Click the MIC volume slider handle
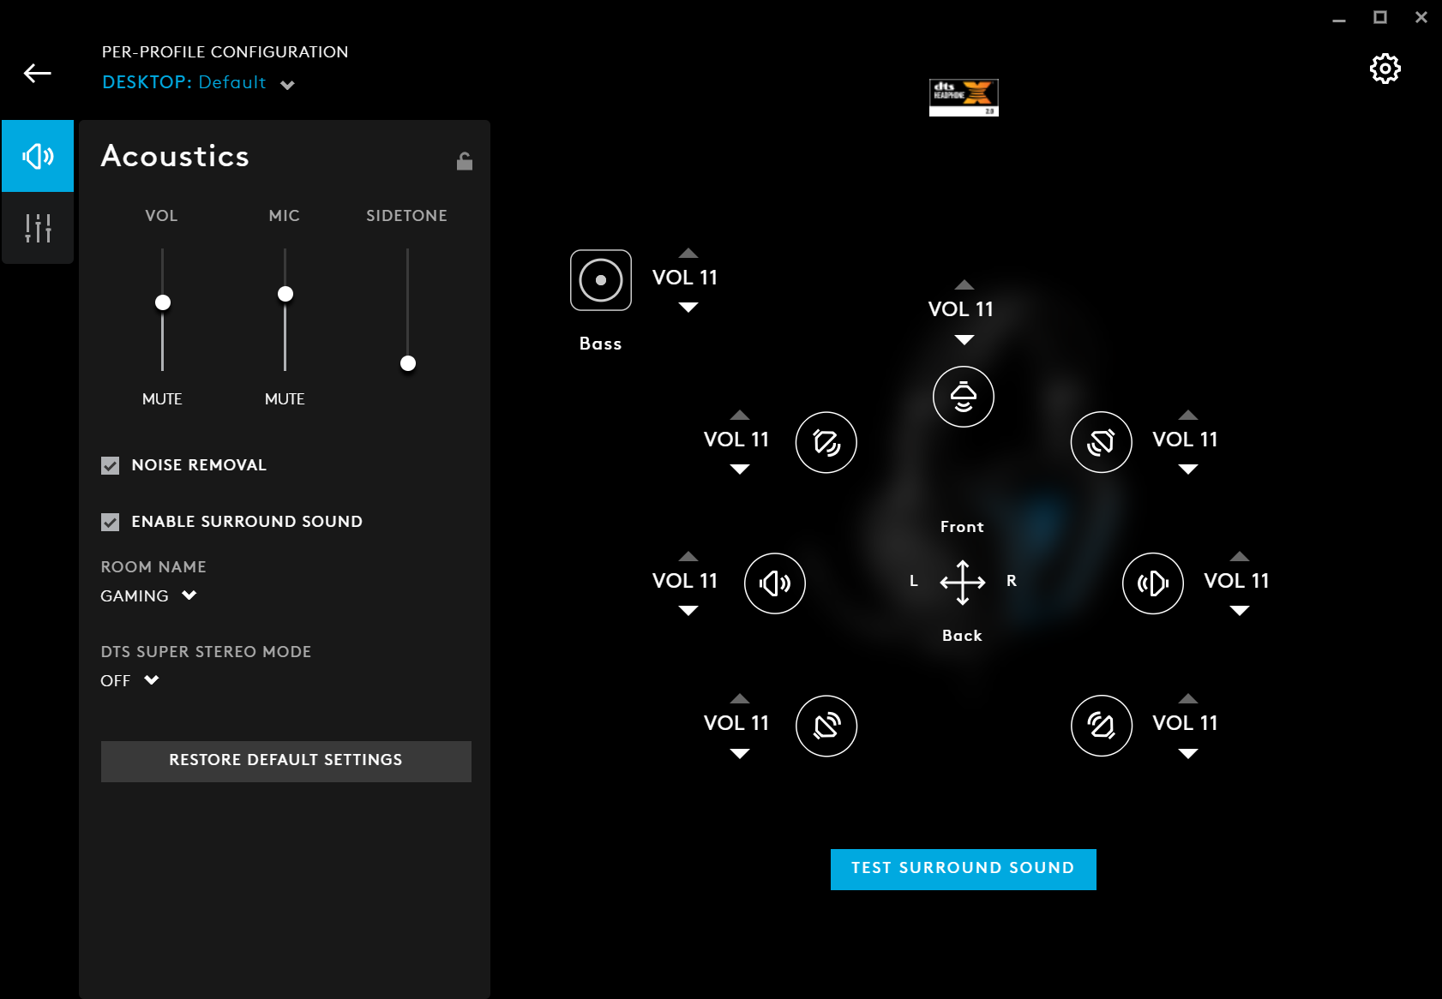 click(285, 294)
